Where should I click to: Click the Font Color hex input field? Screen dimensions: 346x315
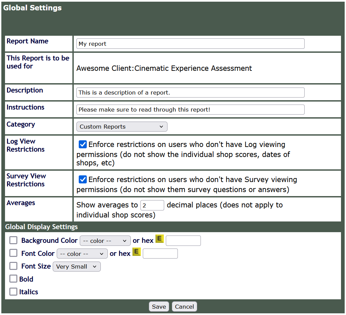click(160, 254)
